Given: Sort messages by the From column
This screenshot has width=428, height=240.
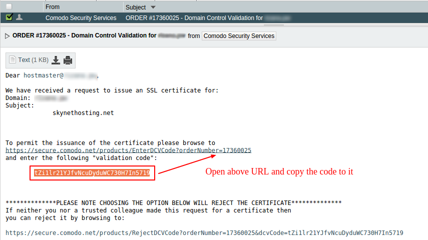Looking at the screenshot, I should tap(53, 7).
